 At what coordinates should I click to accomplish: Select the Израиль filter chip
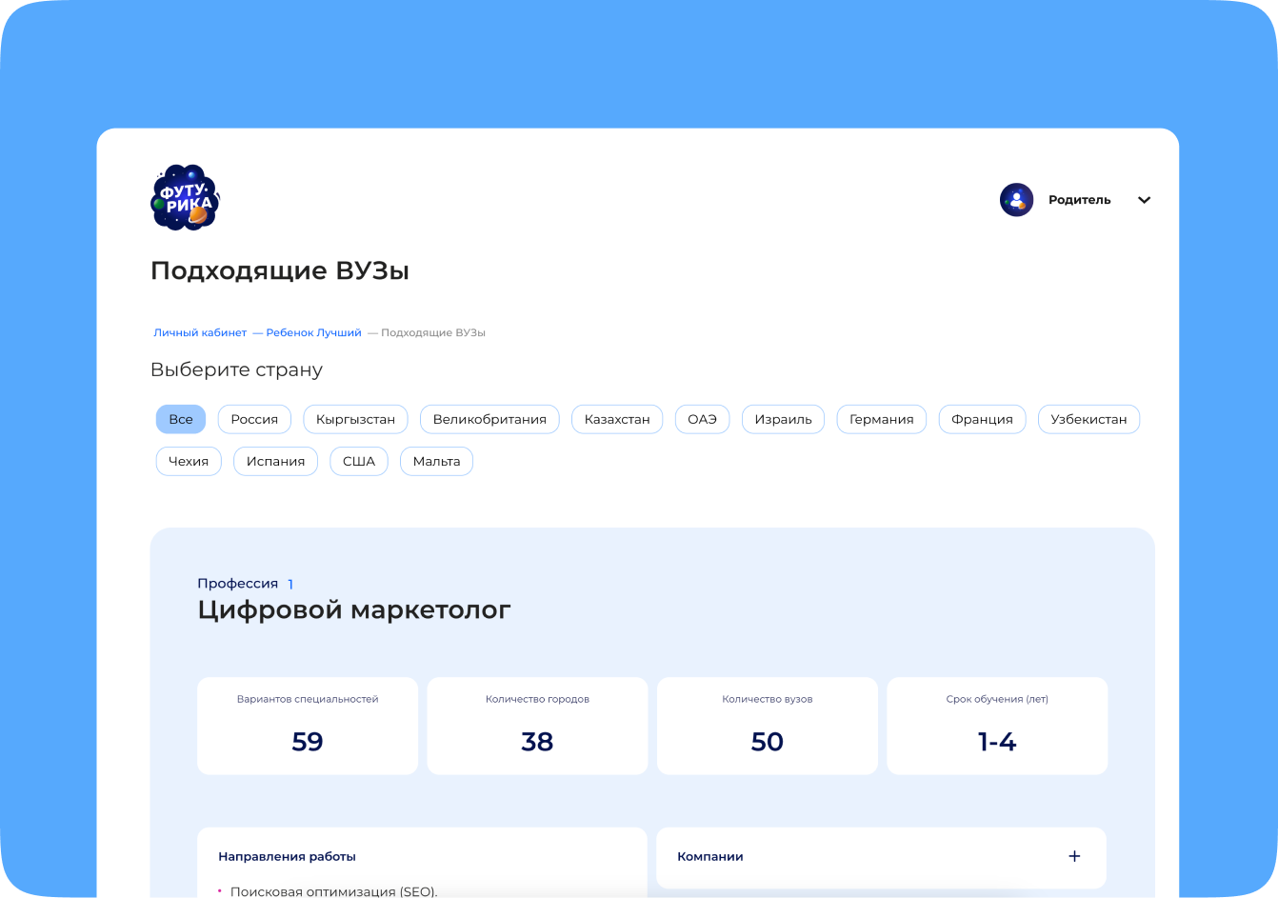(783, 419)
